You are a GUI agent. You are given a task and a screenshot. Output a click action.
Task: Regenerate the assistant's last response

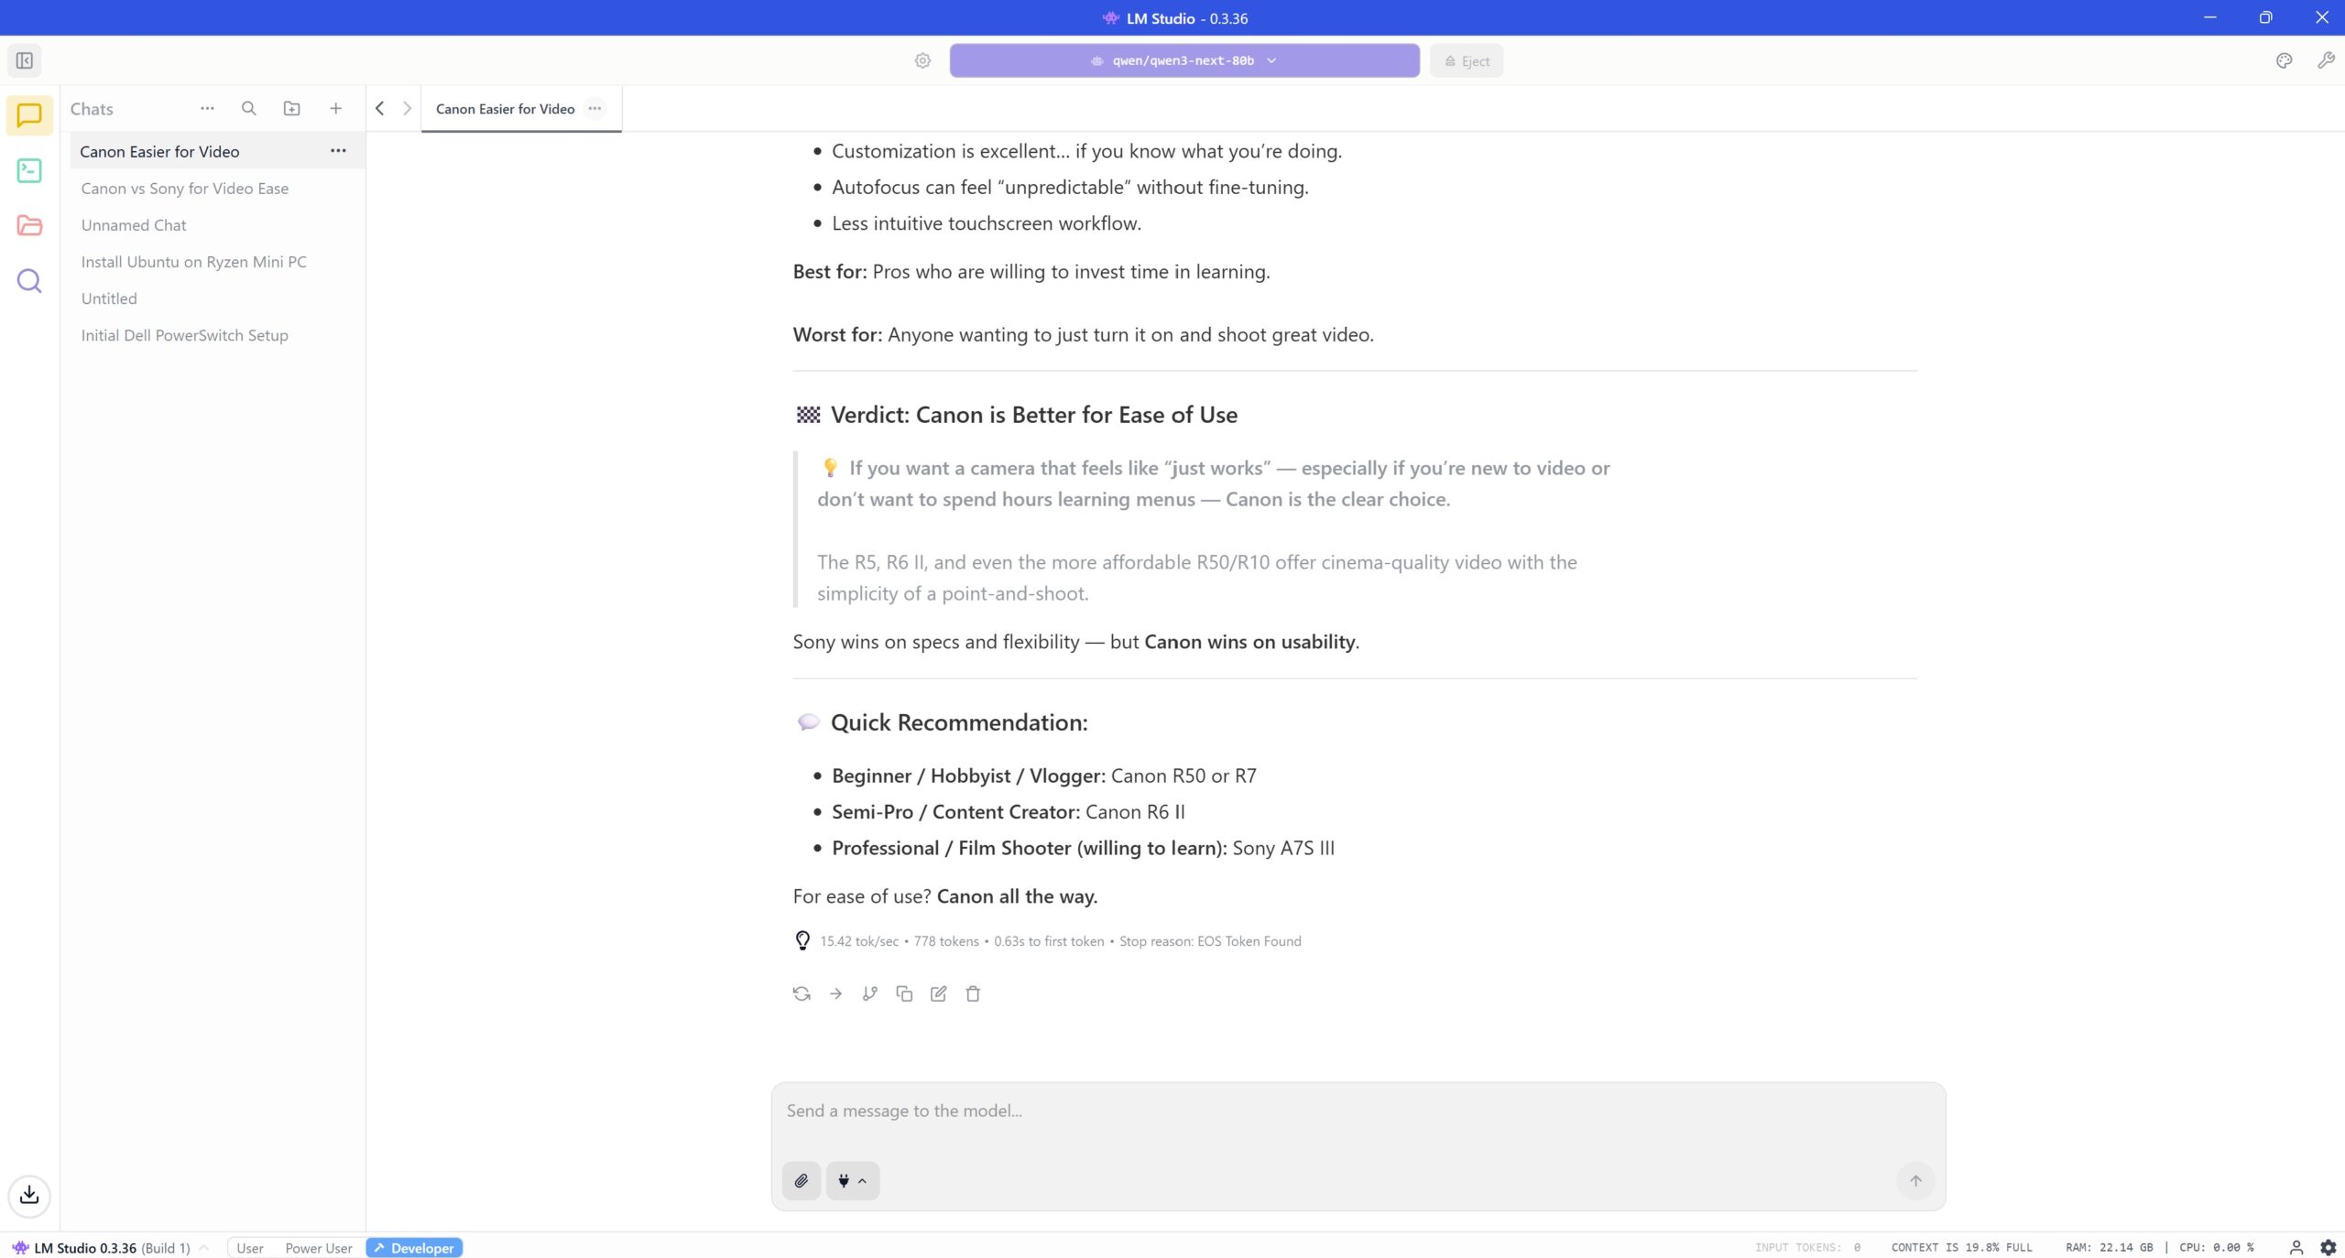coord(802,993)
